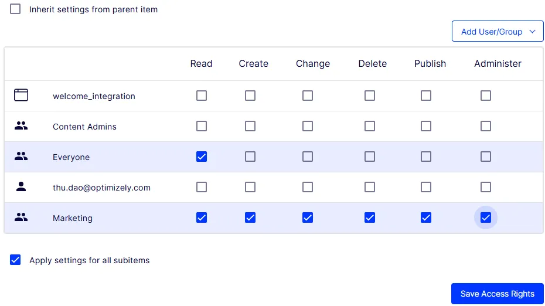Viewport: 545px width, 306px height.
Task: Uncheck Read for Marketing
Action: coord(202,218)
